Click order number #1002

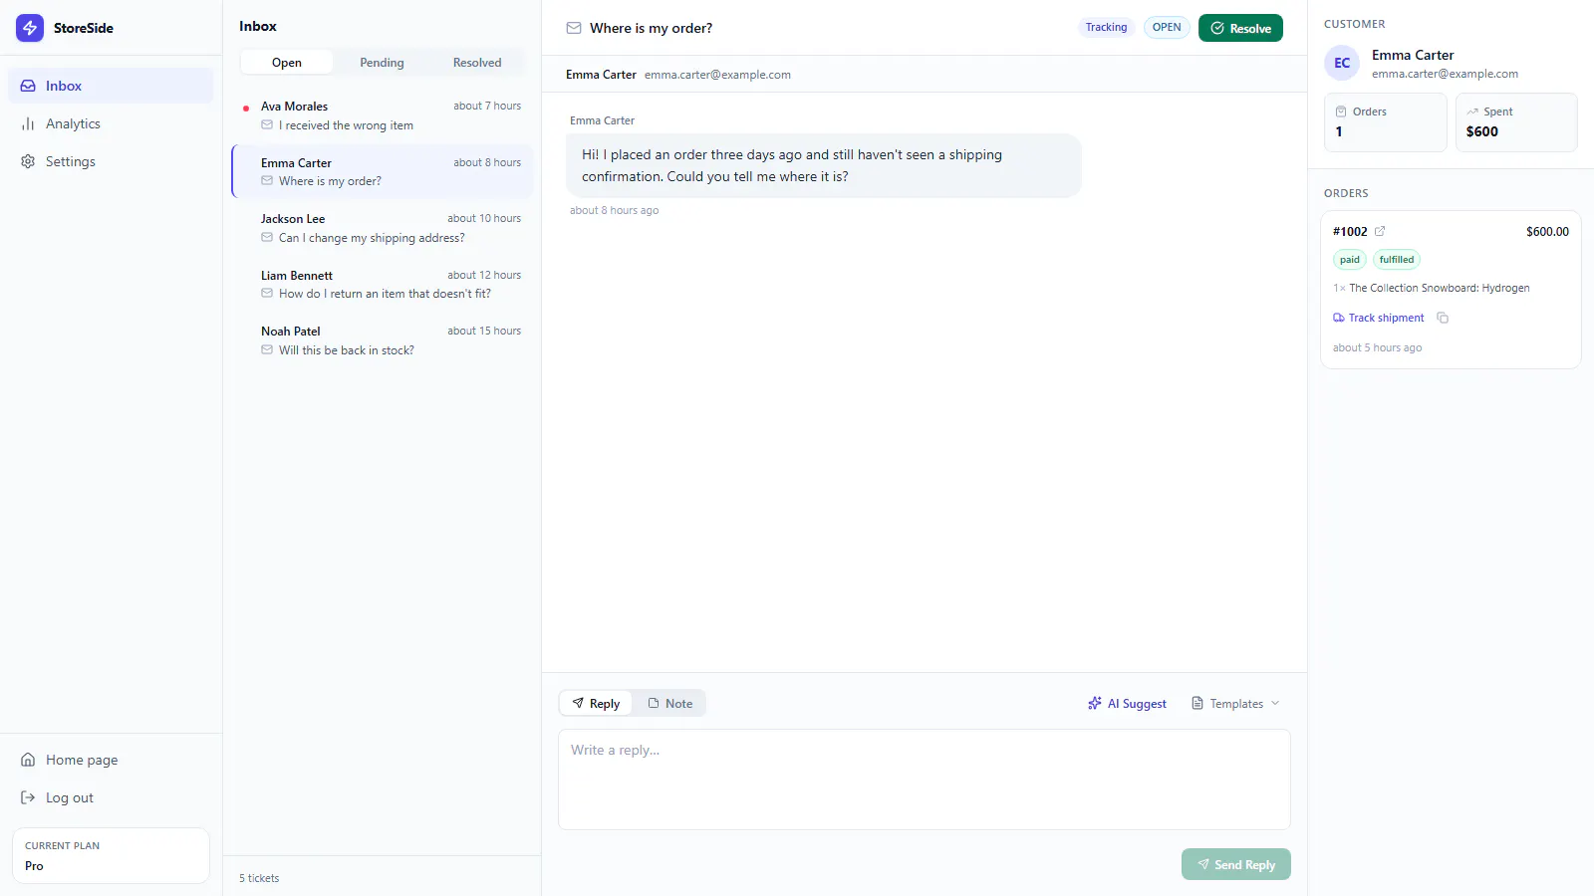click(1350, 231)
